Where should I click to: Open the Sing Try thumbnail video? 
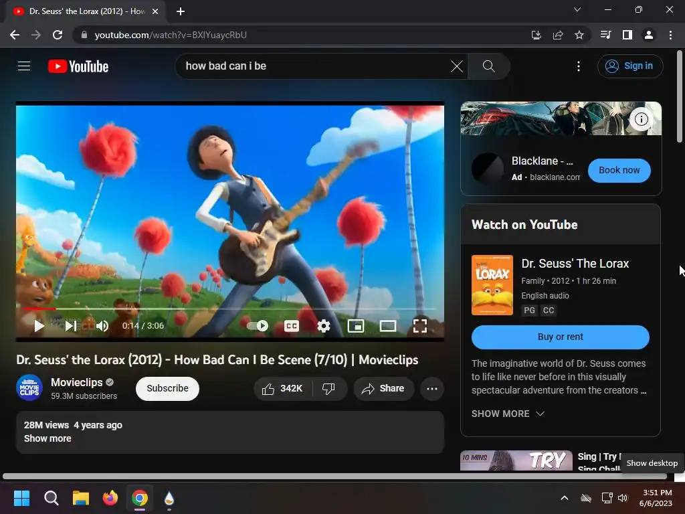click(516, 460)
